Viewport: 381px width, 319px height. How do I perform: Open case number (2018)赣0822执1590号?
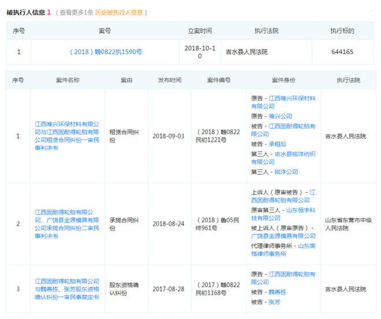(x=106, y=52)
